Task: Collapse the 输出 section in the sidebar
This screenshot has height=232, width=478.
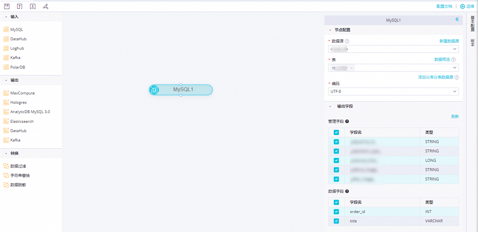Action: tap(6, 80)
